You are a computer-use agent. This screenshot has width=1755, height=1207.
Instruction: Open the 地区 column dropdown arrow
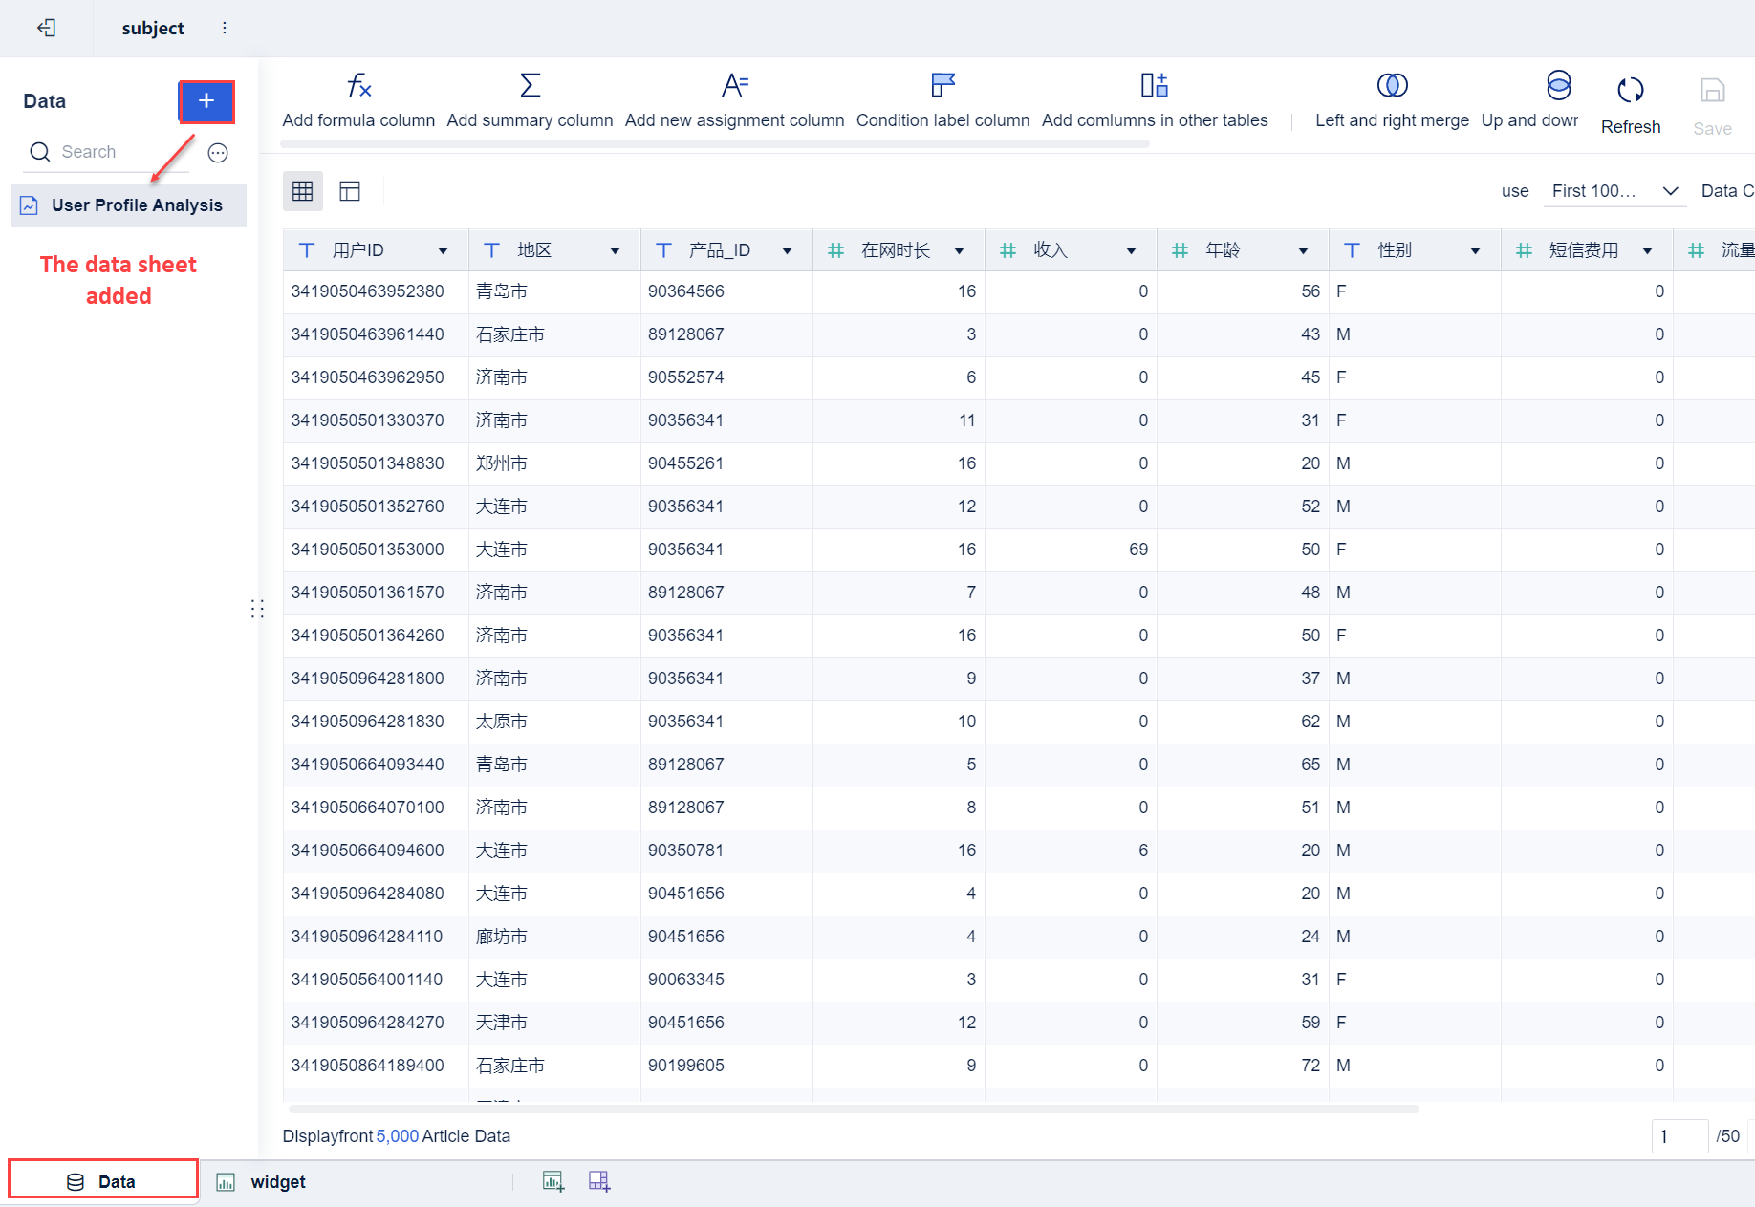pos(615,249)
